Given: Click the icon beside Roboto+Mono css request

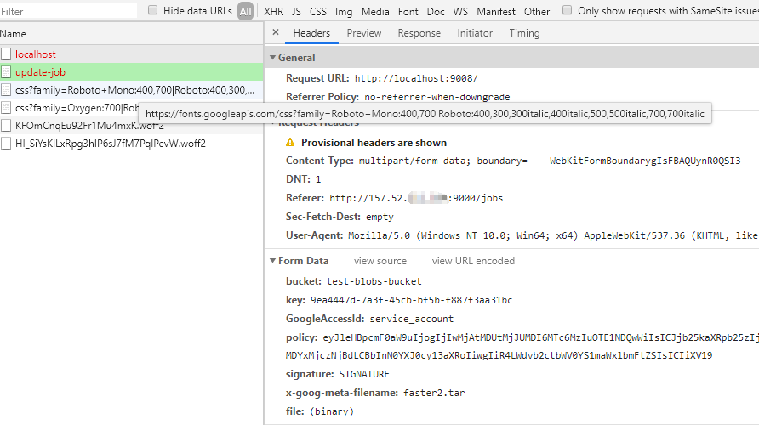Looking at the screenshot, I should pos(6,90).
